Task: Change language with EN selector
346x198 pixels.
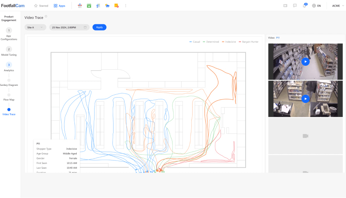Action: [316, 6]
